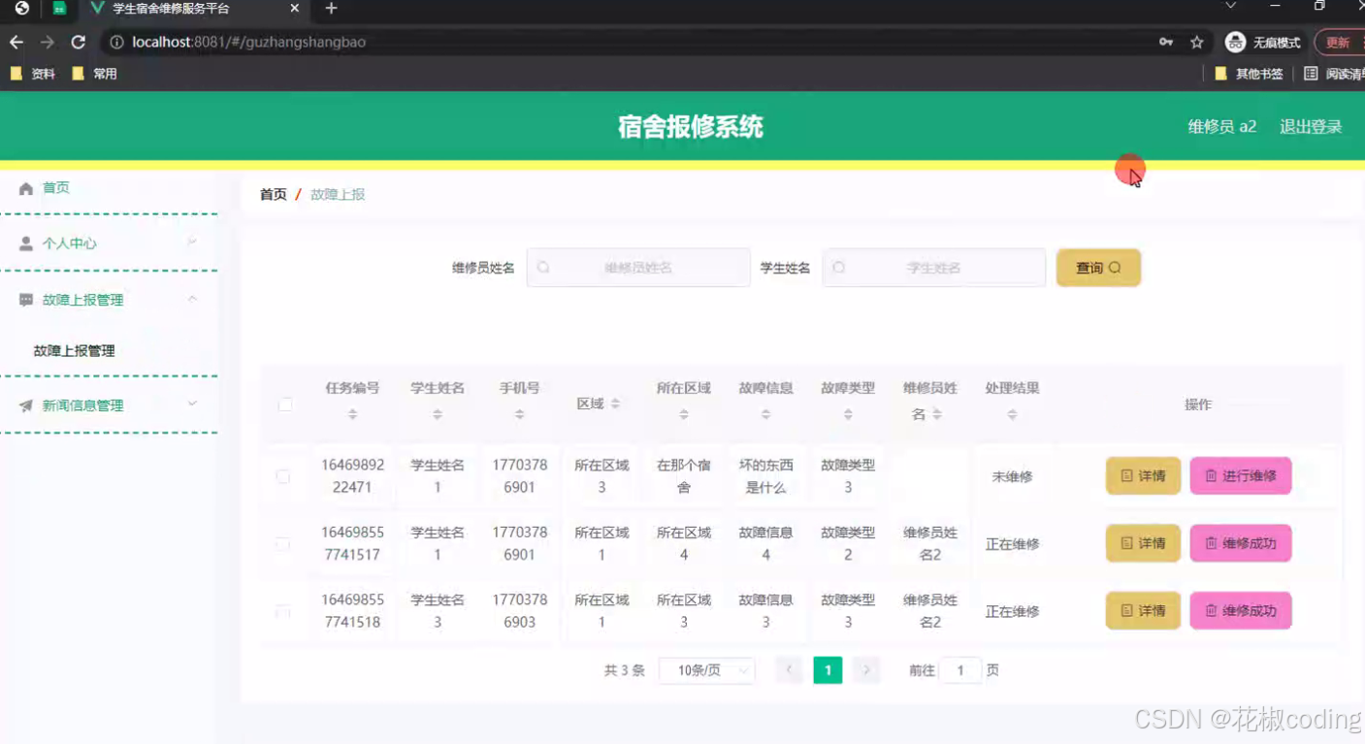Click the 在那个宿舍 location cell
The height and width of the screenshot is (744, 1365).
tap(684, 476)
